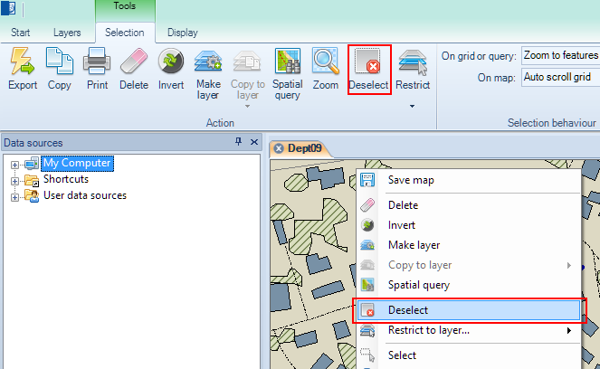Pin the Data sources panel
This screenshot has height=369, width=600.
tap(239, 143)
